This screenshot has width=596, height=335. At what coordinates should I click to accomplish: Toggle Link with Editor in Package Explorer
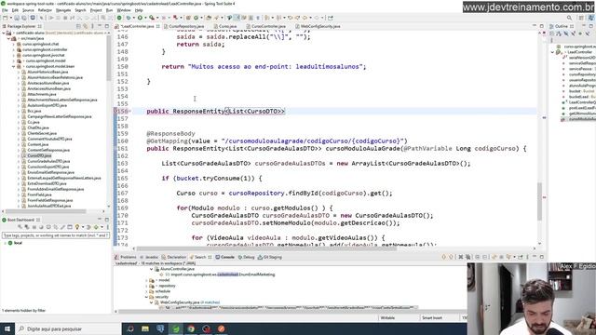click(x=85, y=26)
